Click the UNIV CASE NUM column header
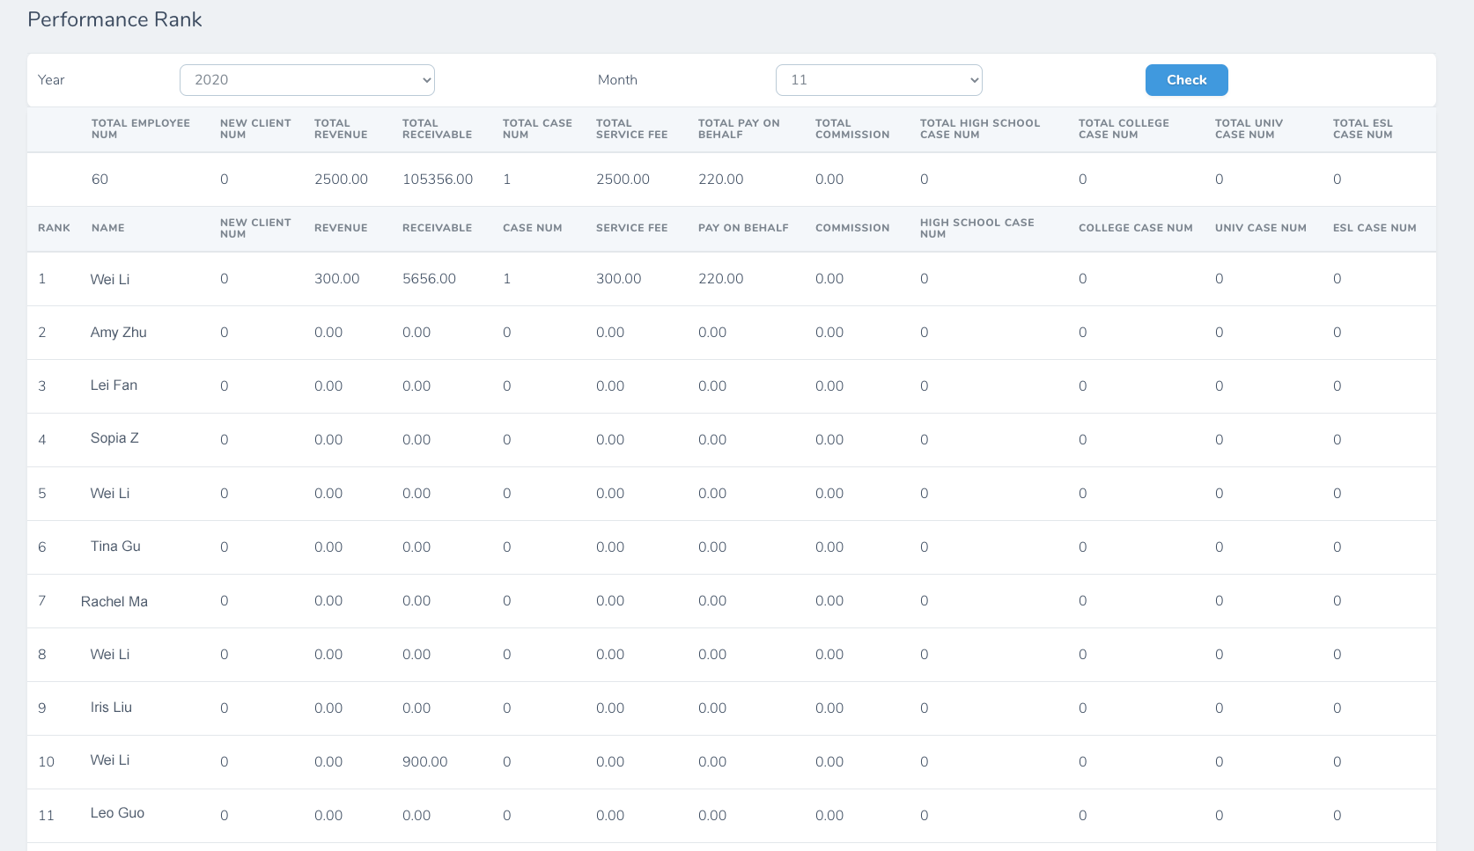This screenshot has width=1474, height=851. 1260,228
